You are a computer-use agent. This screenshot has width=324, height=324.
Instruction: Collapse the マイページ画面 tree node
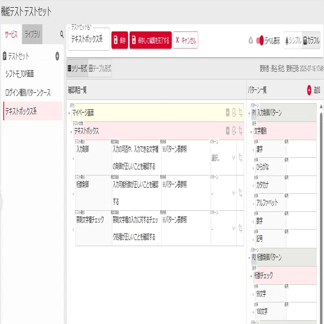click(x=69, y=113)
